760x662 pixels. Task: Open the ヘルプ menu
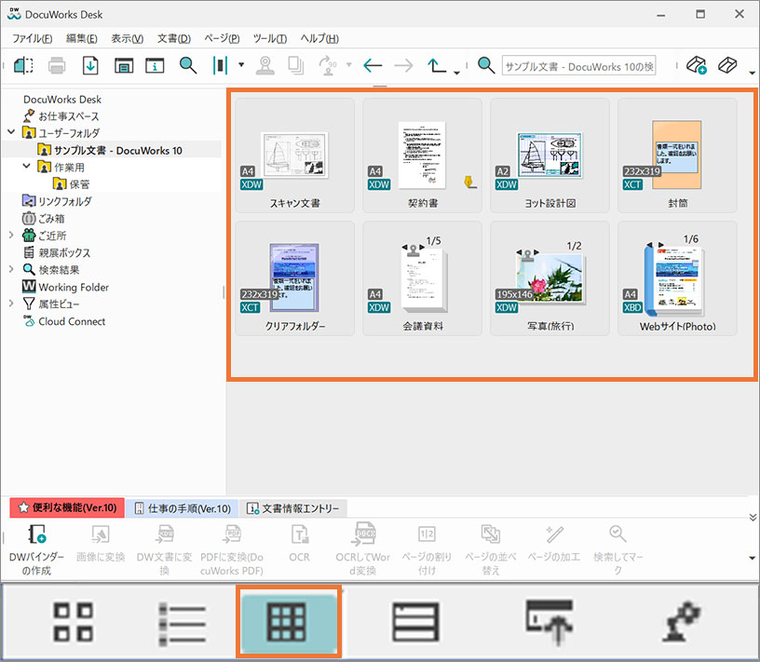pyautogui.click(x=319, y=38)
